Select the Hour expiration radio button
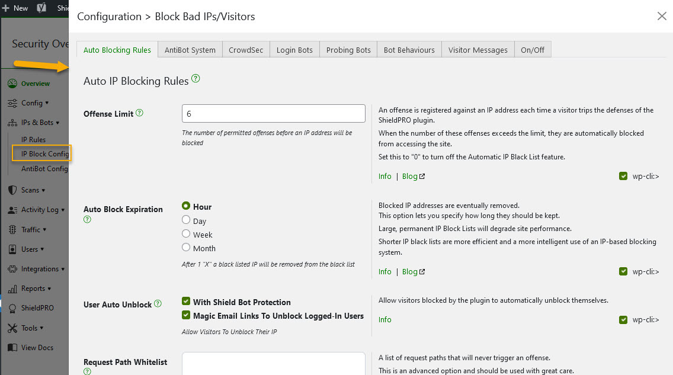The image size is (673, 375). coord(186,206)
